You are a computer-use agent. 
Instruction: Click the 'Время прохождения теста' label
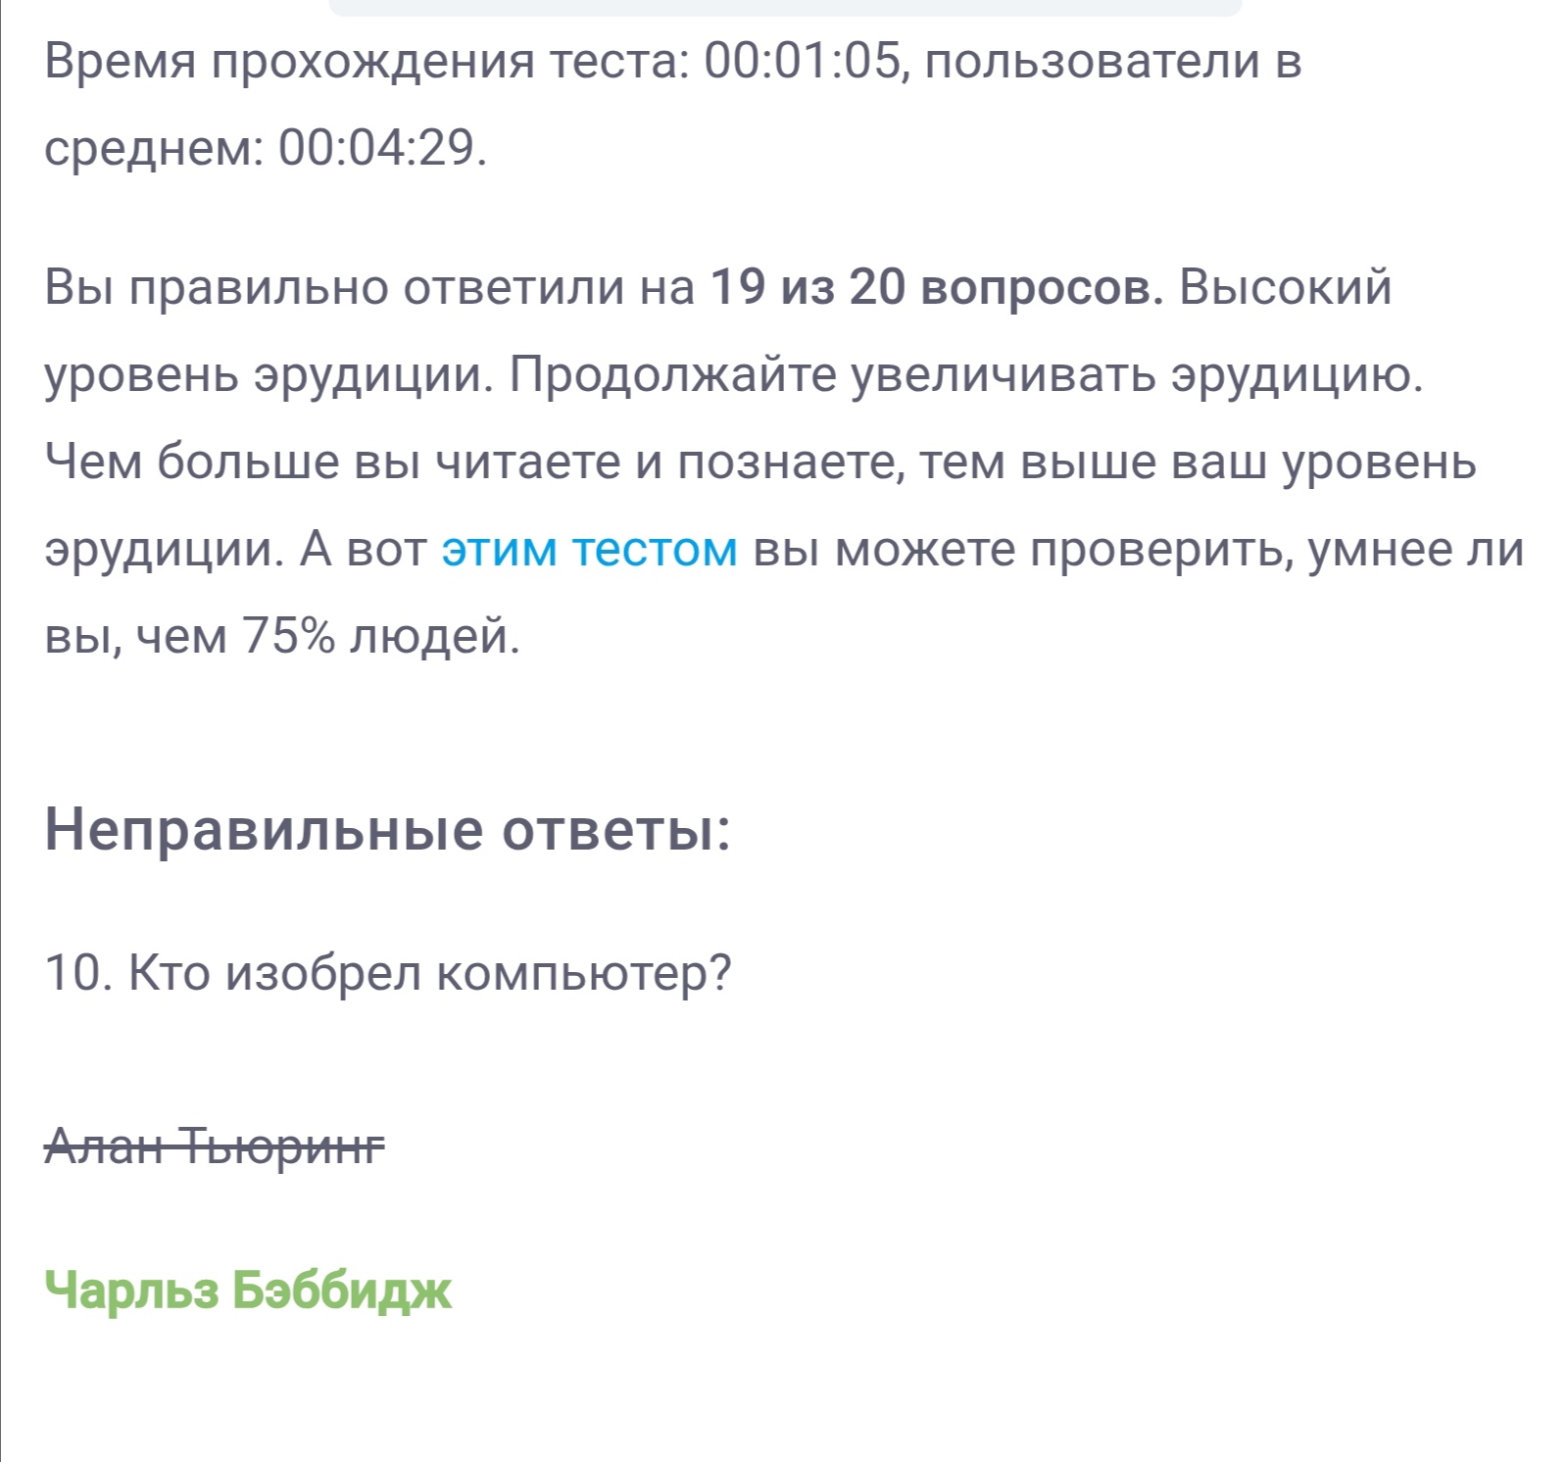point(367,62)
